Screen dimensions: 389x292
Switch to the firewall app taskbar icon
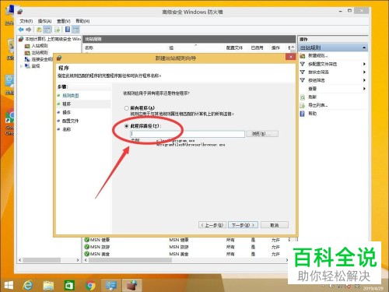click(x=131, y=285)
